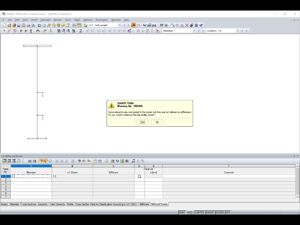Select column header B in the table

point(72,166)
